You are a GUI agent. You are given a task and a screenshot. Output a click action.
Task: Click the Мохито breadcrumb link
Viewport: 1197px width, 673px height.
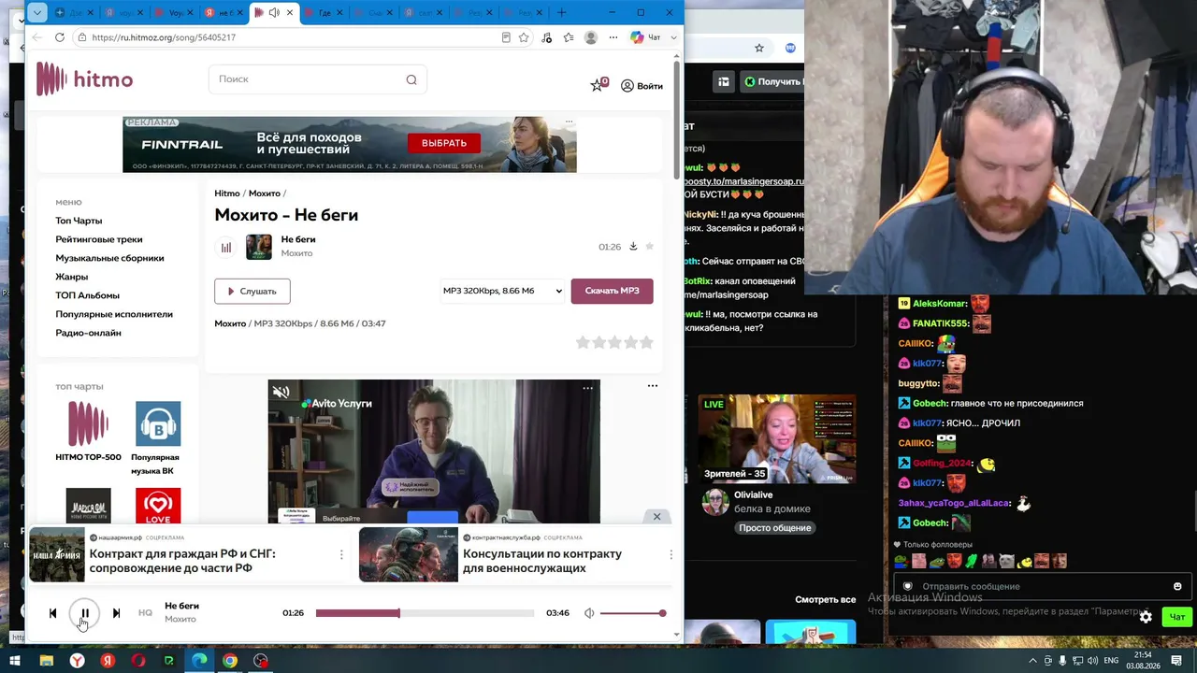(265, 193)
